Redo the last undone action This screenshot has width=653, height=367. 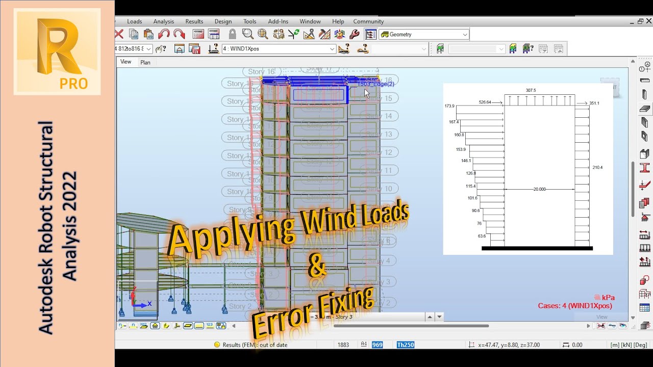[x=179, y=34]
